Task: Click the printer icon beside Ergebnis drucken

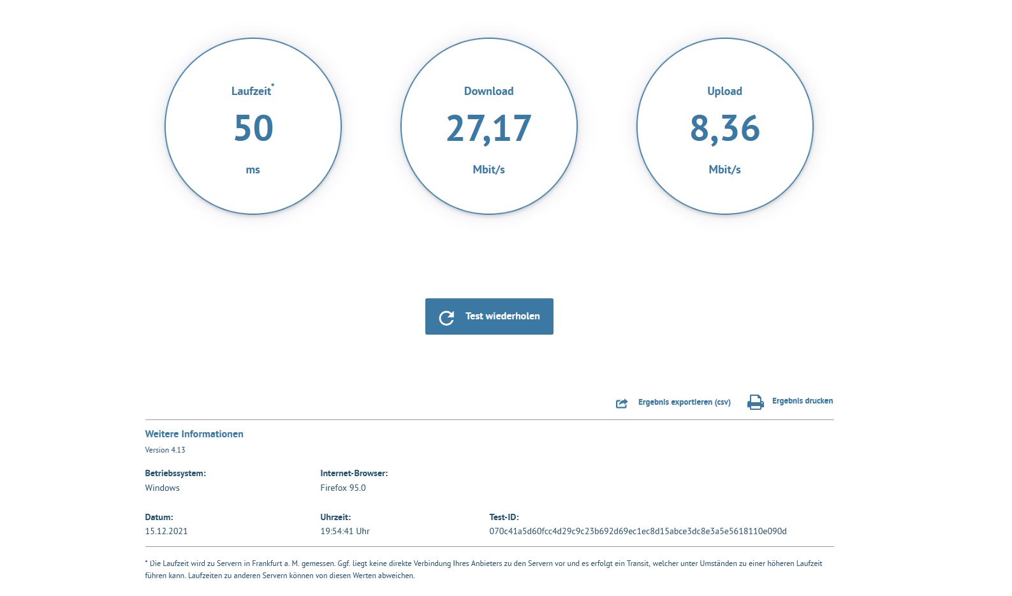Action: pyautogui.click(x=756, y=402)
